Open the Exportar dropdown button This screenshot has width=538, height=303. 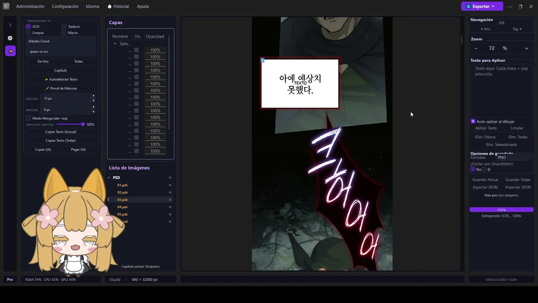coord(482,6)
